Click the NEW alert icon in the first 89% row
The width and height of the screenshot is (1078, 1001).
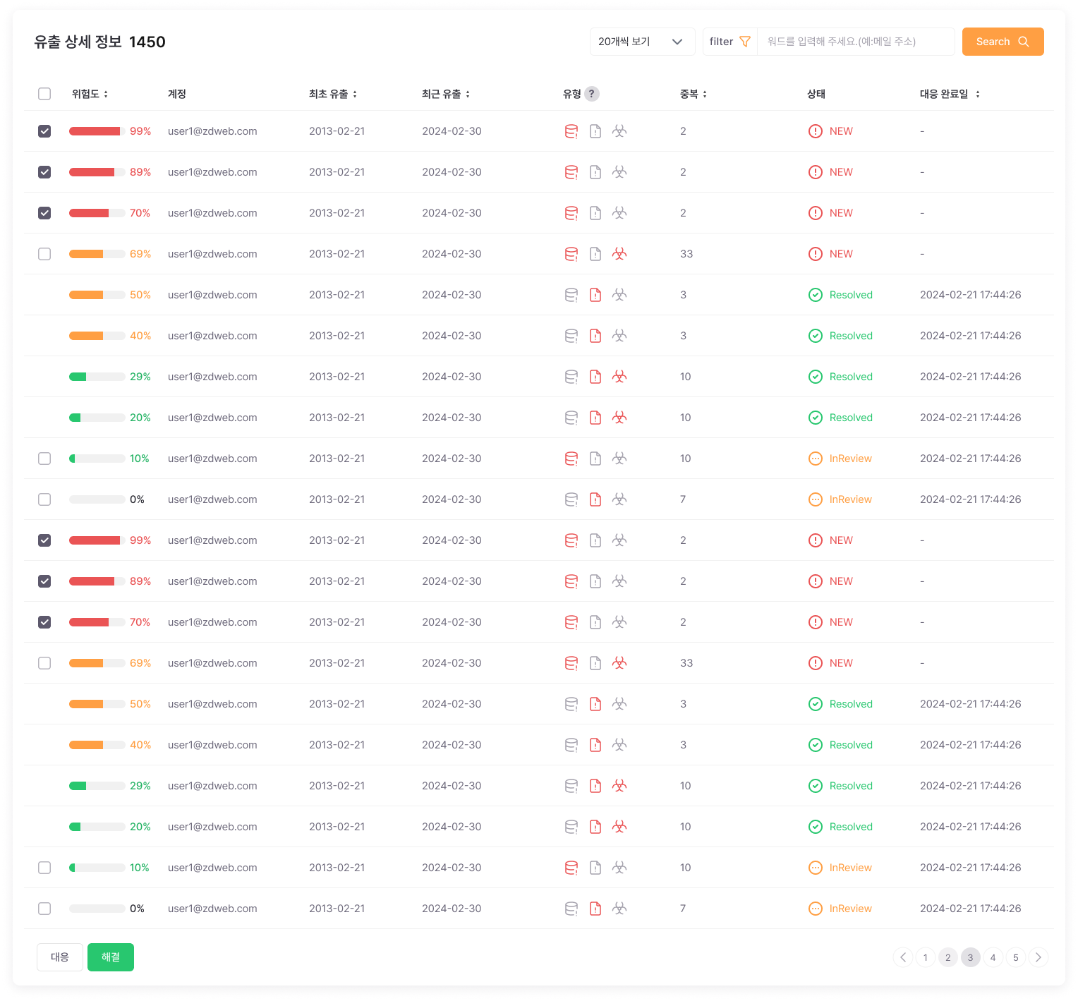coord(815,172)
